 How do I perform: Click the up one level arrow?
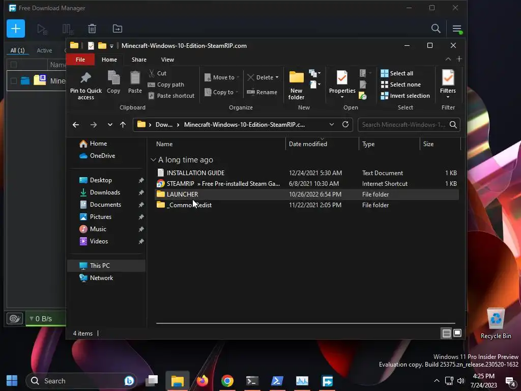point(123,125)
